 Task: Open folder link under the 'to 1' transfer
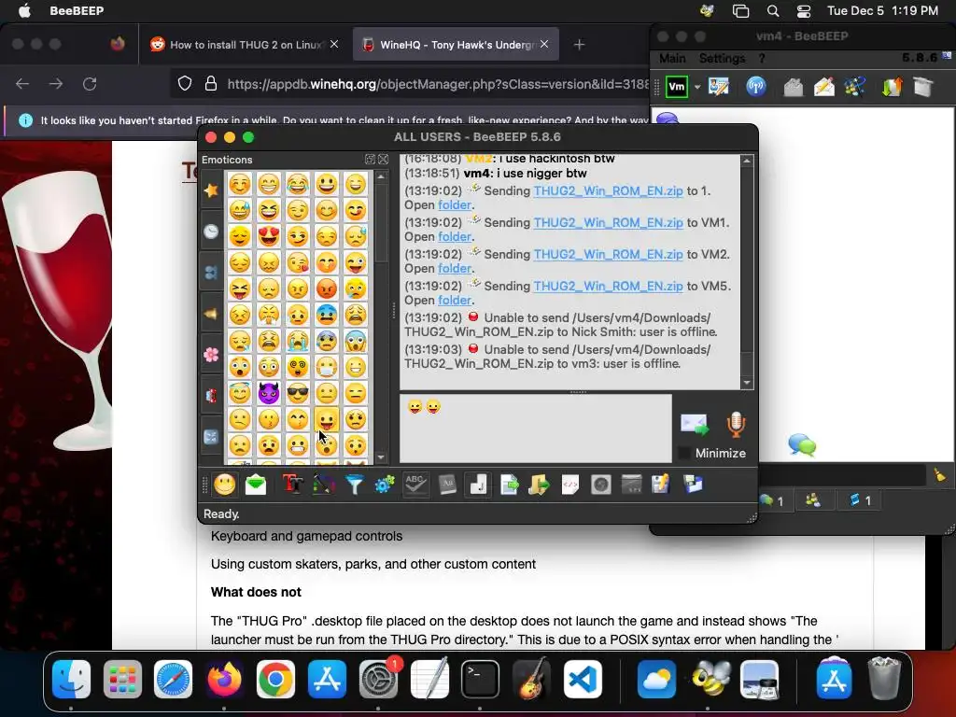point(455,204)
